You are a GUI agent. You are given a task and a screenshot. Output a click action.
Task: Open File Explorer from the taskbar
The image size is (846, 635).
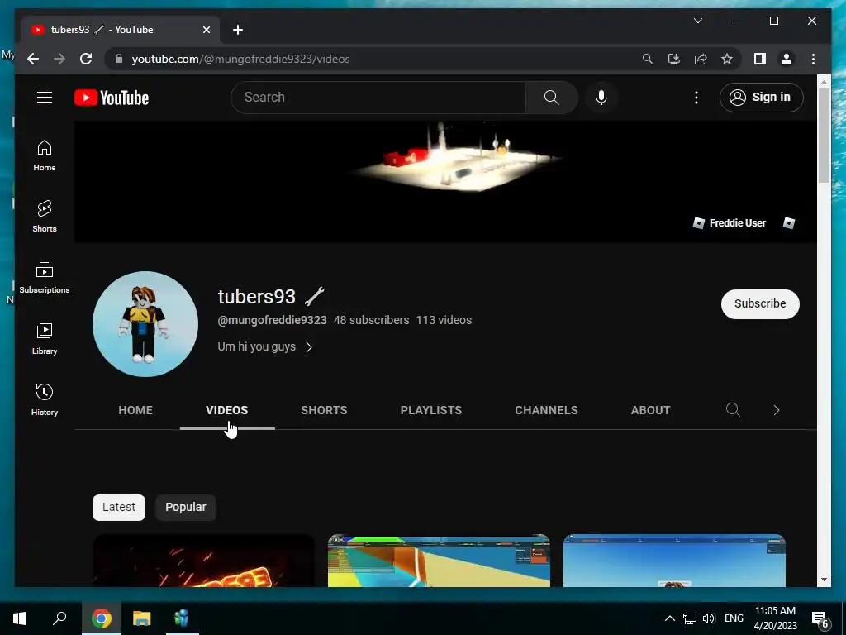(x=141, y=618)
